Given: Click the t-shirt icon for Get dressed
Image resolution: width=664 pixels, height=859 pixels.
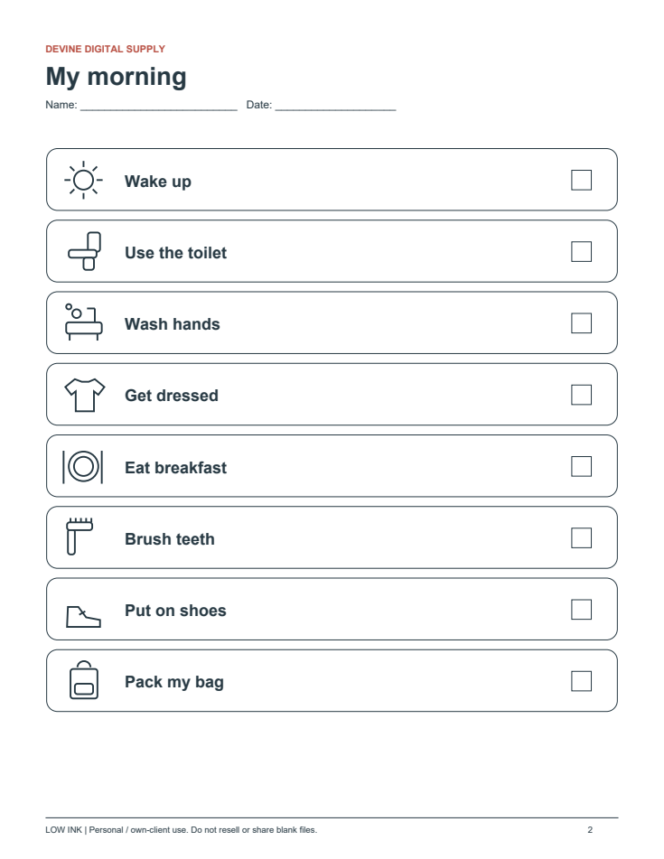Looking at the screenshot, I should click(x=84, y=395).
